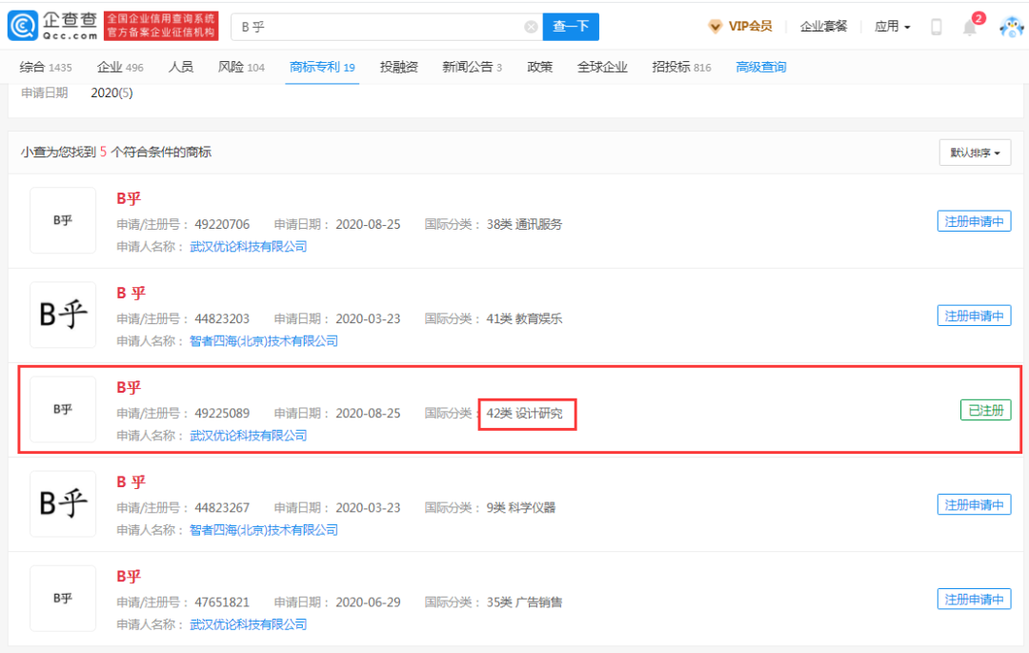Open trademark thumbnail for registration 47651821
Viewport: 1029px width, 653px height.
click(63, 599)
